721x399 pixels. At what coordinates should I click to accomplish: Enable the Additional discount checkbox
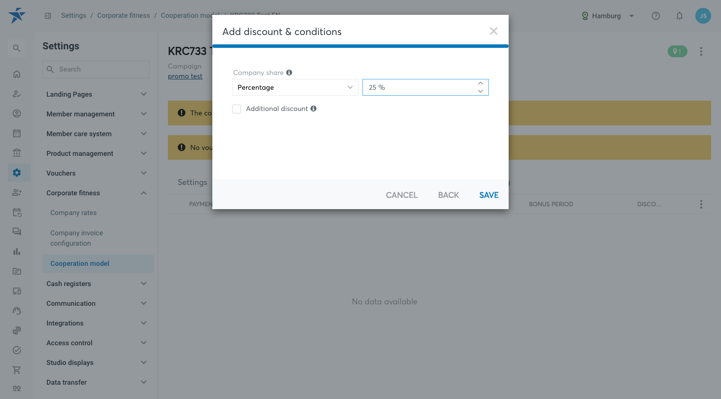(237, 109)
